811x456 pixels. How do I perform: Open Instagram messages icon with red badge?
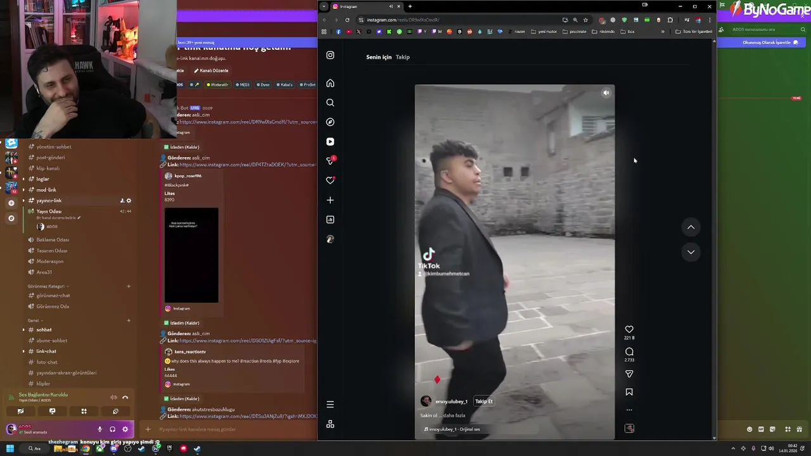click(x=330, y=161)
